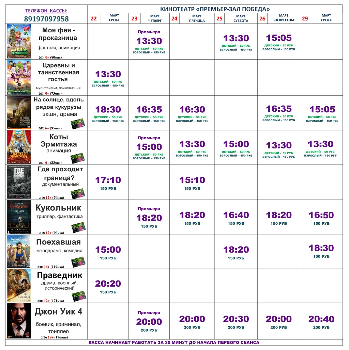Open the Джон Уик 4 movie poster
Viewport: 349px width, 350px height.
[x=19, y=320]
